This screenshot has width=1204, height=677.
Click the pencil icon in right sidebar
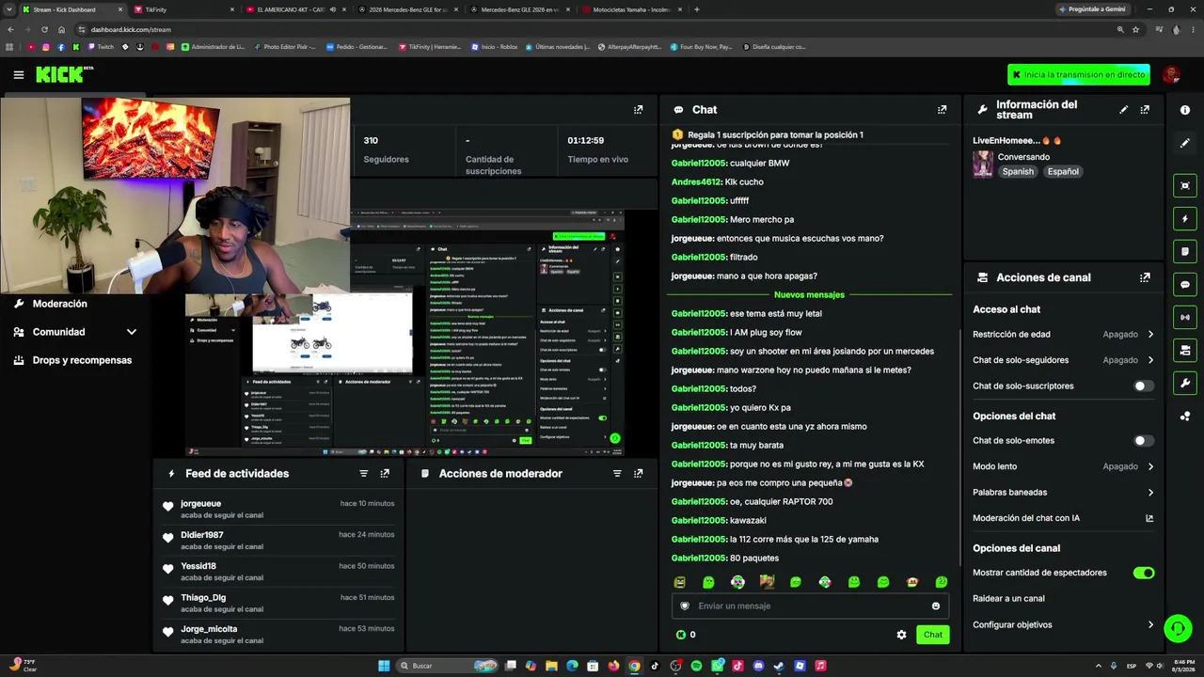pyautogui.click(x=1185, y=143)
